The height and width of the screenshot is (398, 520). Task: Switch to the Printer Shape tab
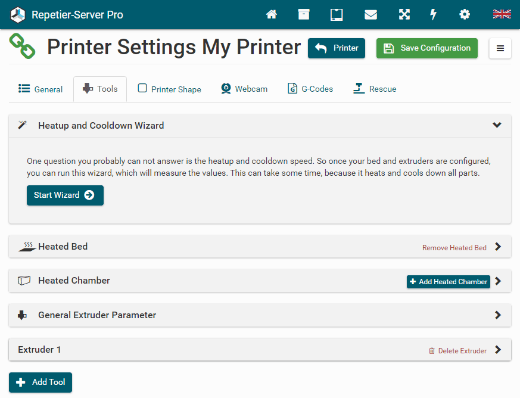(x=170, y=89)
